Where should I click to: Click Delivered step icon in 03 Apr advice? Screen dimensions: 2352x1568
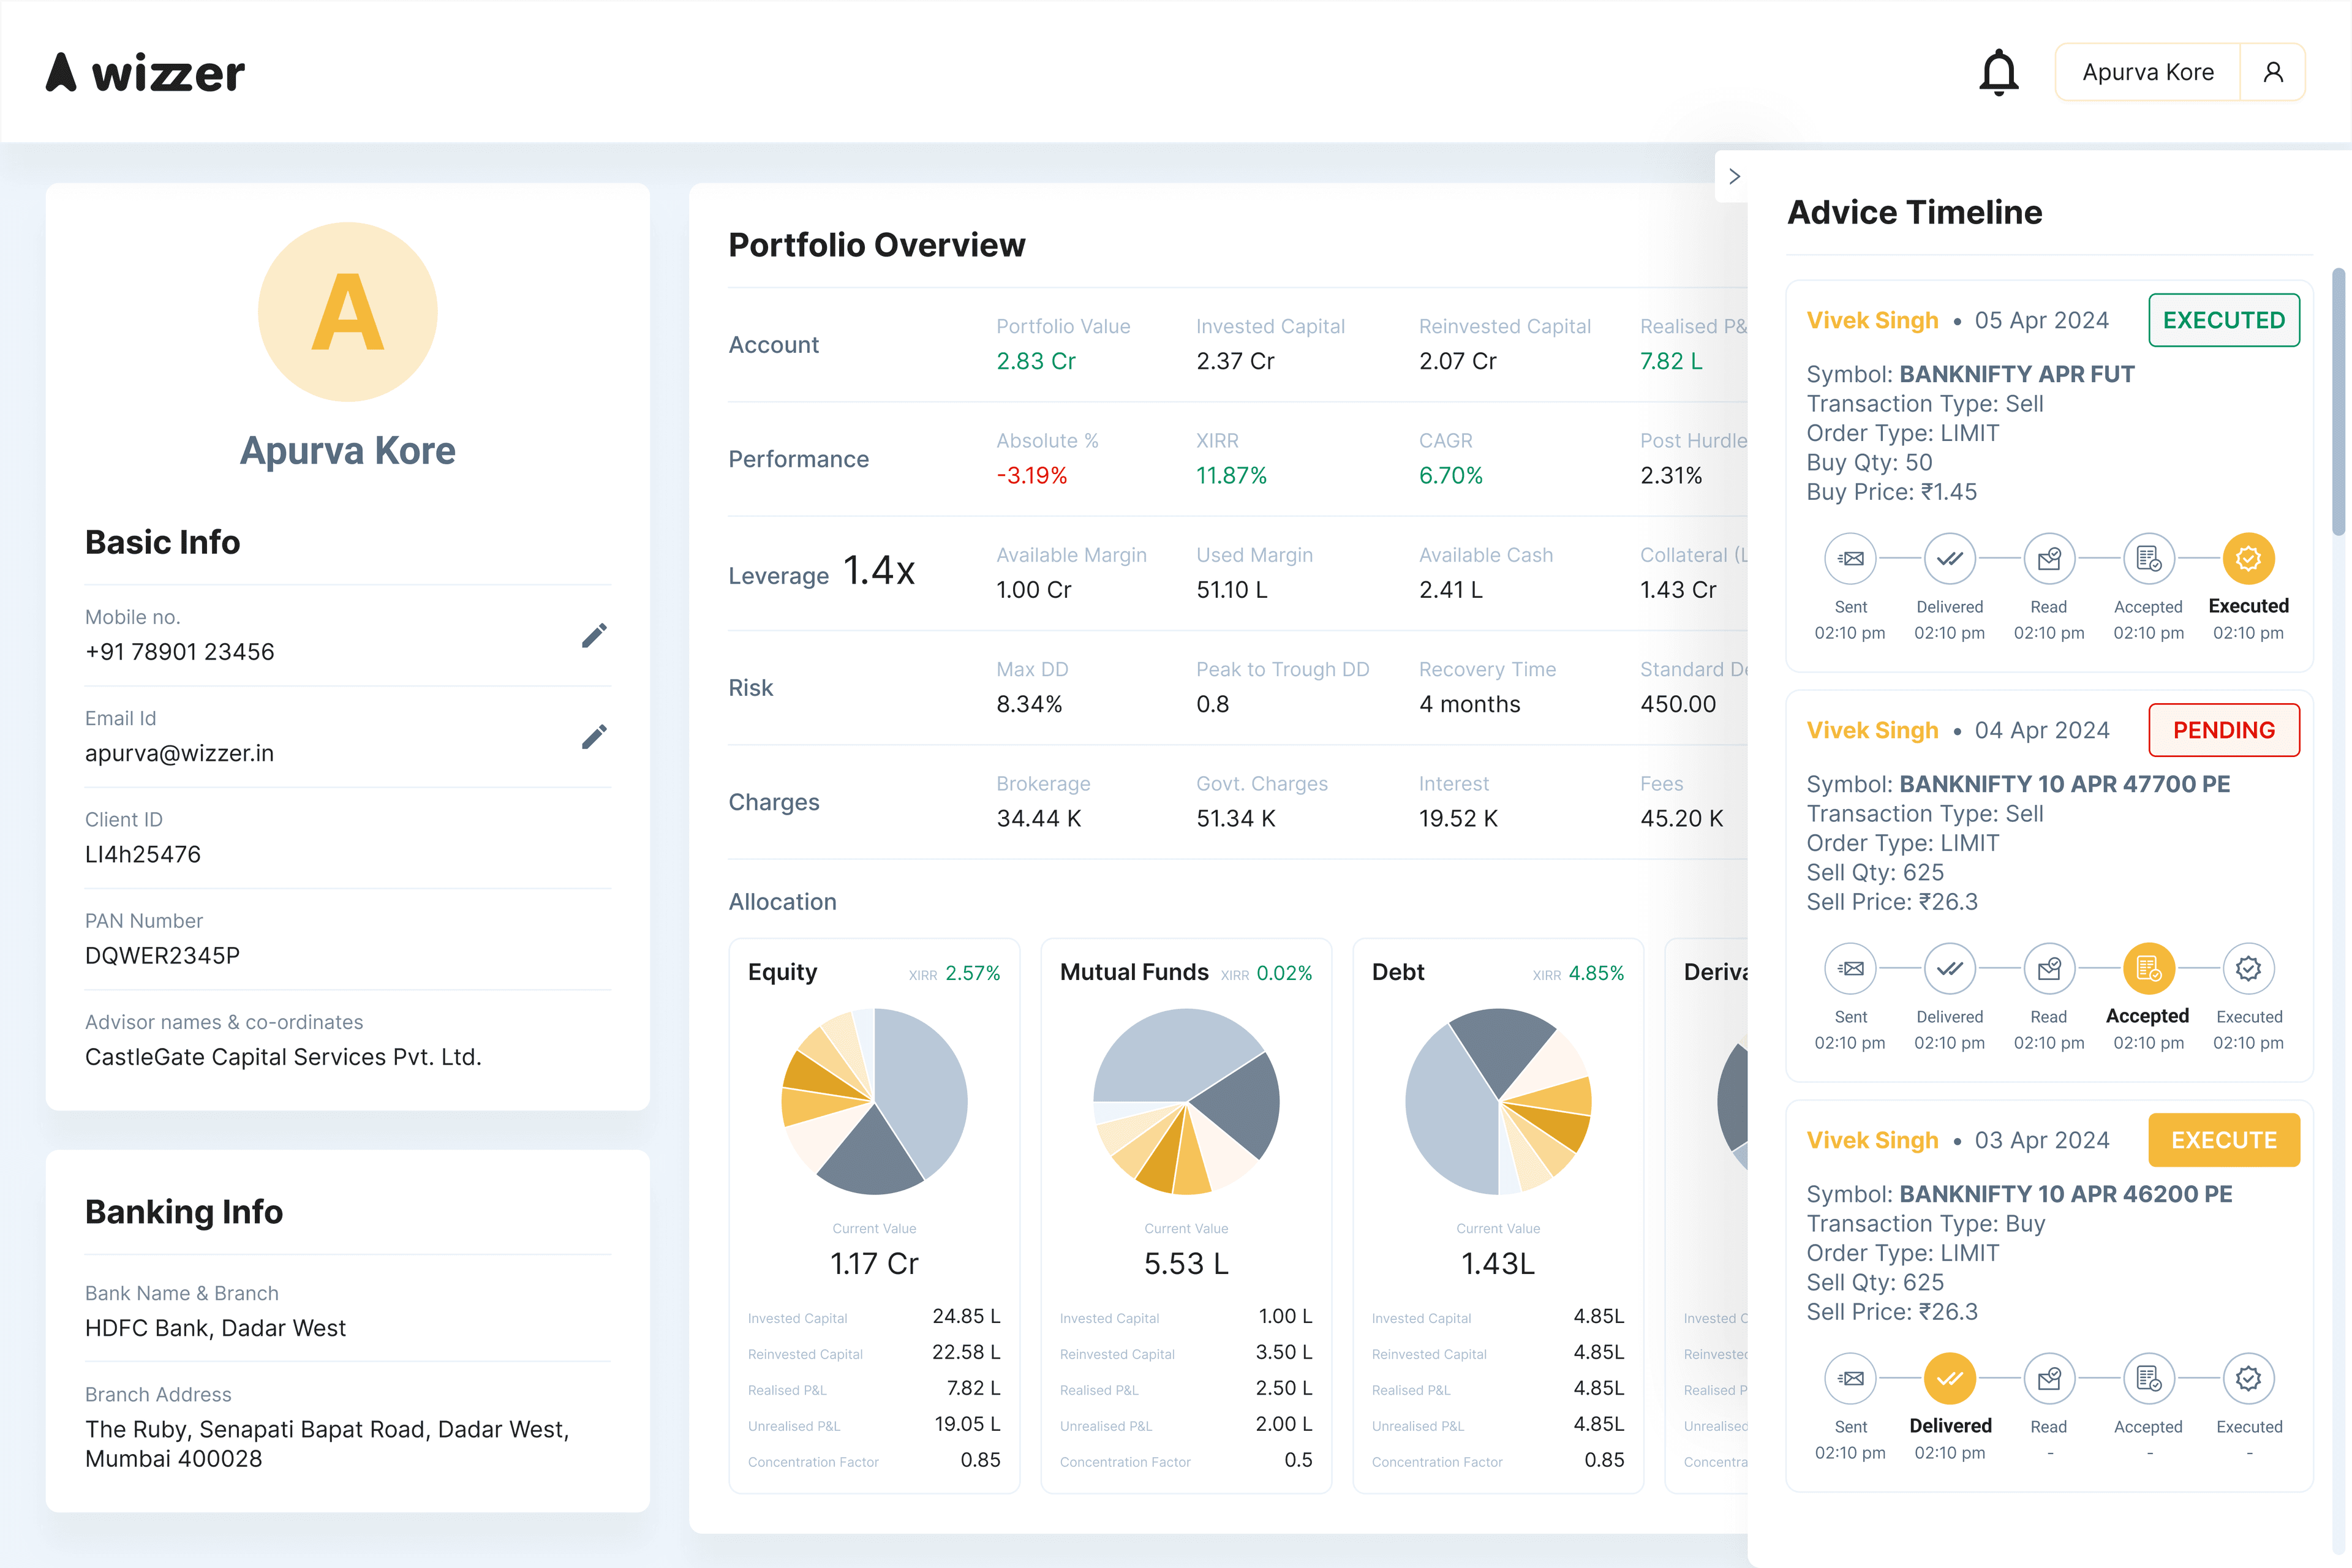pyautogui.click(x=1949, y=1379)
